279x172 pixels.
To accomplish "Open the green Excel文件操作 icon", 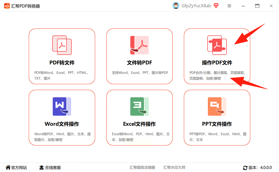I will (139, 106).
